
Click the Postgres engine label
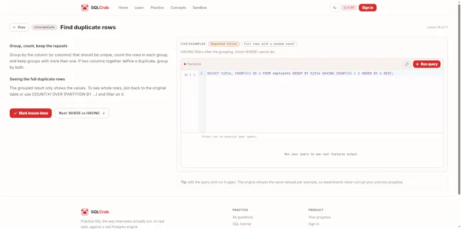pos(192,64)
